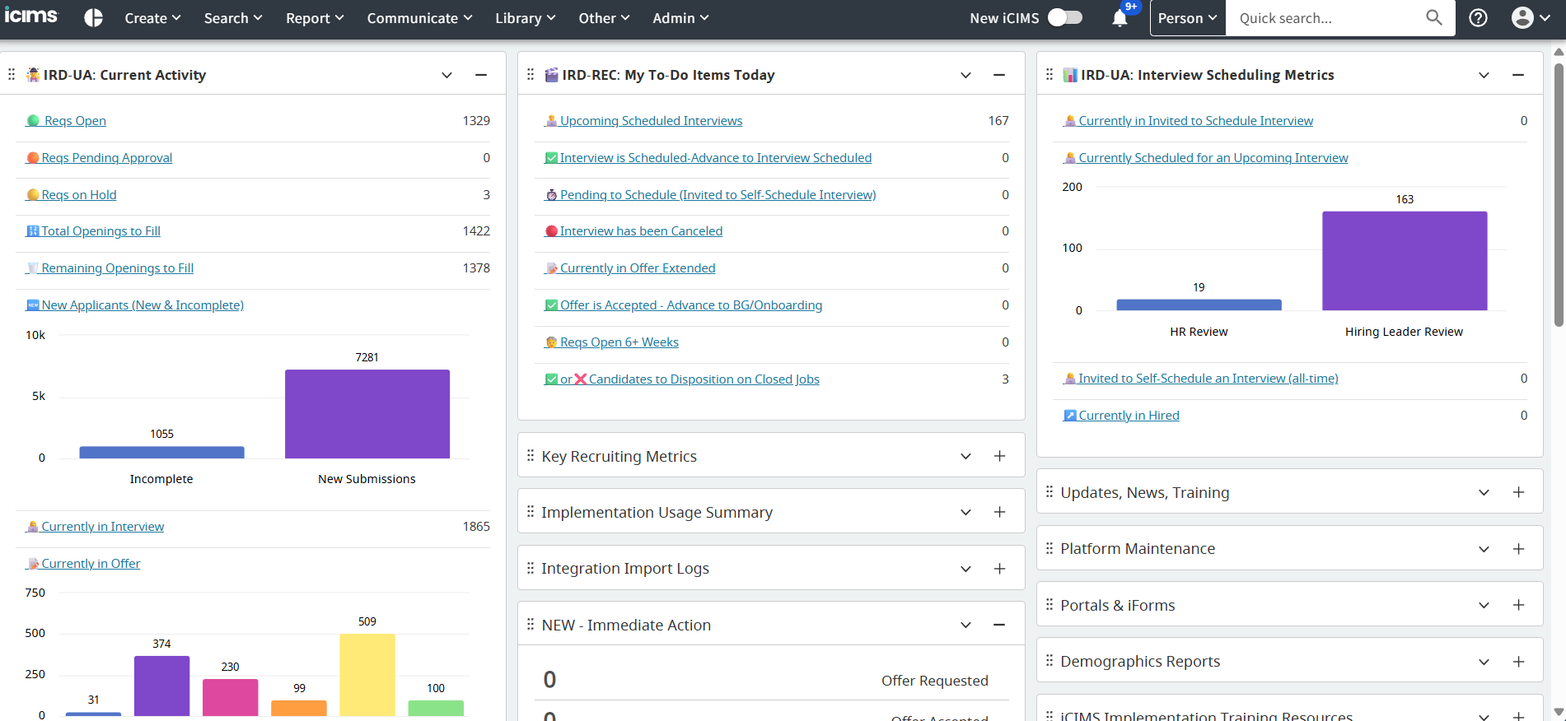Expand Integration Import Logs with plus icon
1566x721 pixels.
(999, 569)
